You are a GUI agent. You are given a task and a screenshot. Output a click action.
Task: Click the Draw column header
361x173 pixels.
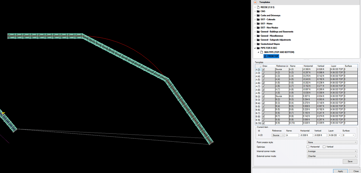click(268, 66)
